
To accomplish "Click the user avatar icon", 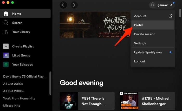I will click(x=152, y=5).
